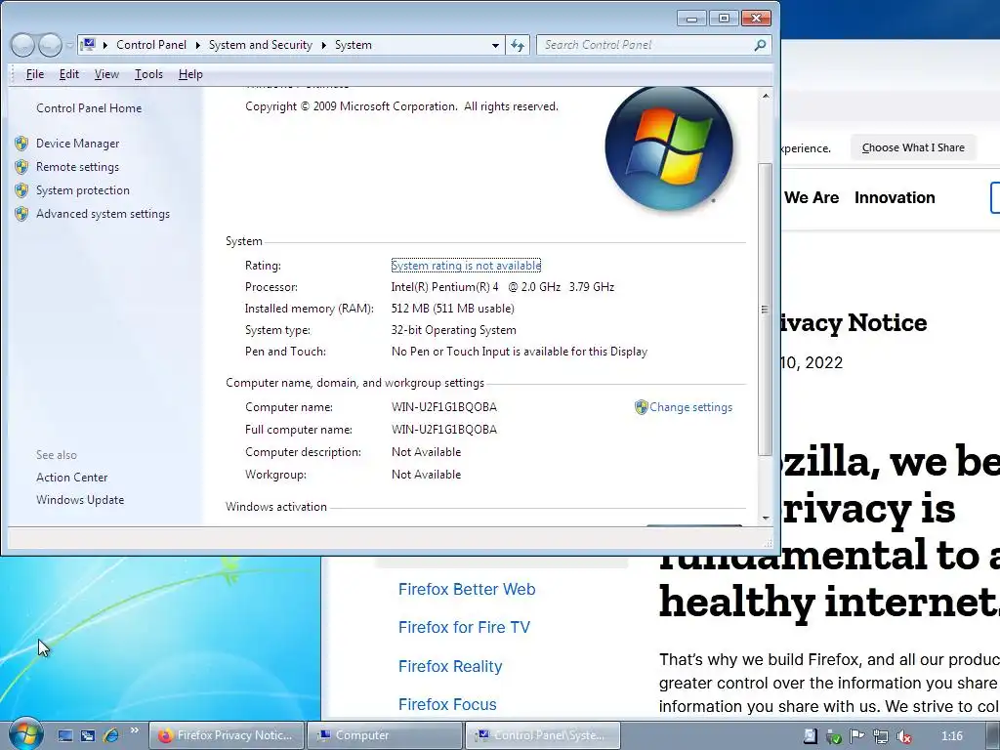
Task: Click Choose What I Share in Firefox
Action: [913, 148]
